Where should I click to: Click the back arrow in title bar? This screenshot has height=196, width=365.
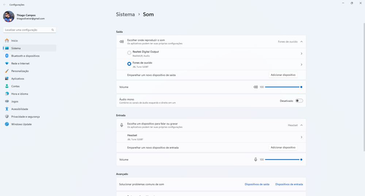(x=4, y=5)
